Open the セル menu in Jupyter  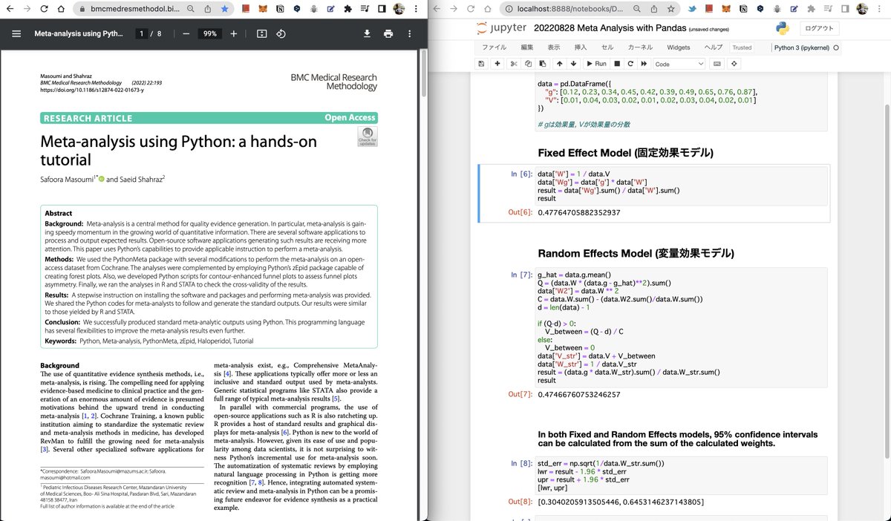click(x=607, y=47)
